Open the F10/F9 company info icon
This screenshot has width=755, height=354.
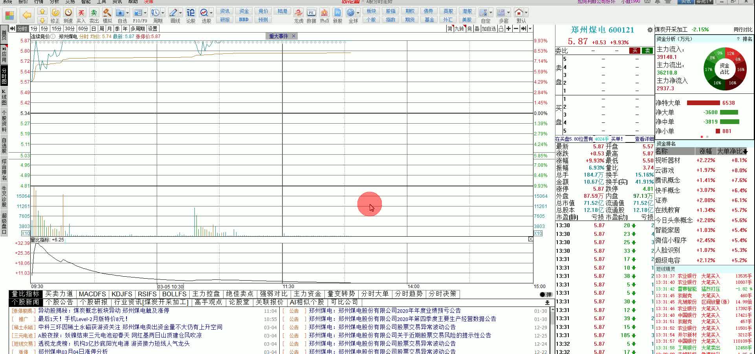point(137,13)
